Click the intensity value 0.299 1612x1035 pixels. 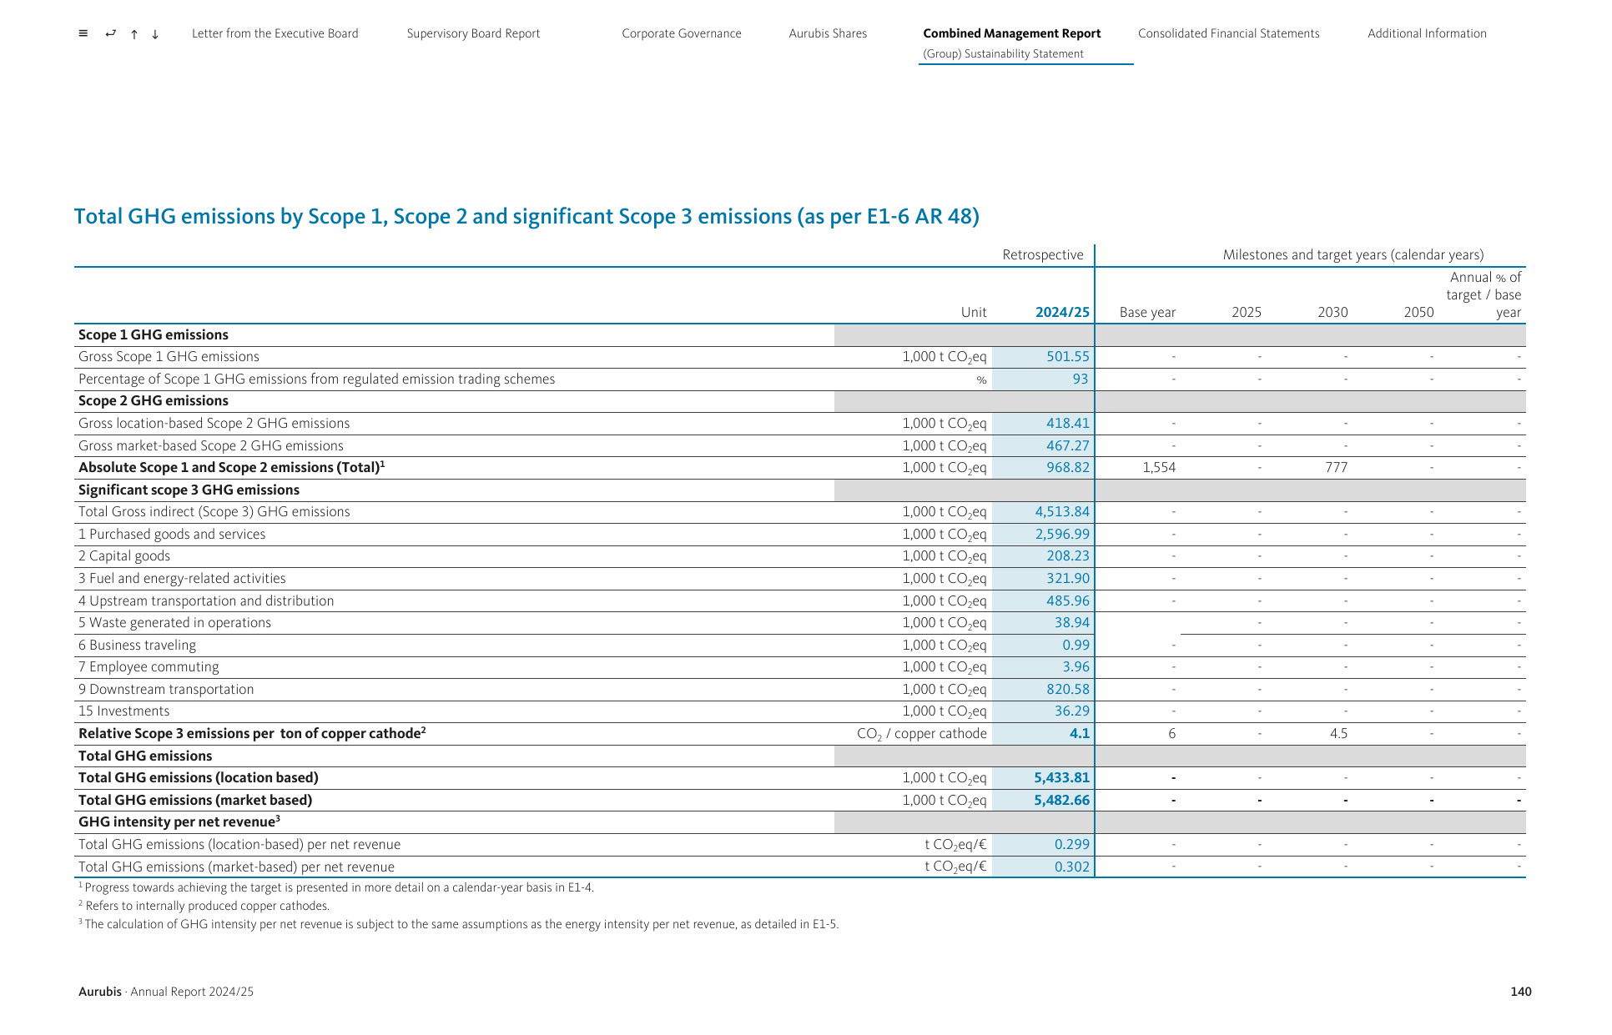click(1072, 845)
